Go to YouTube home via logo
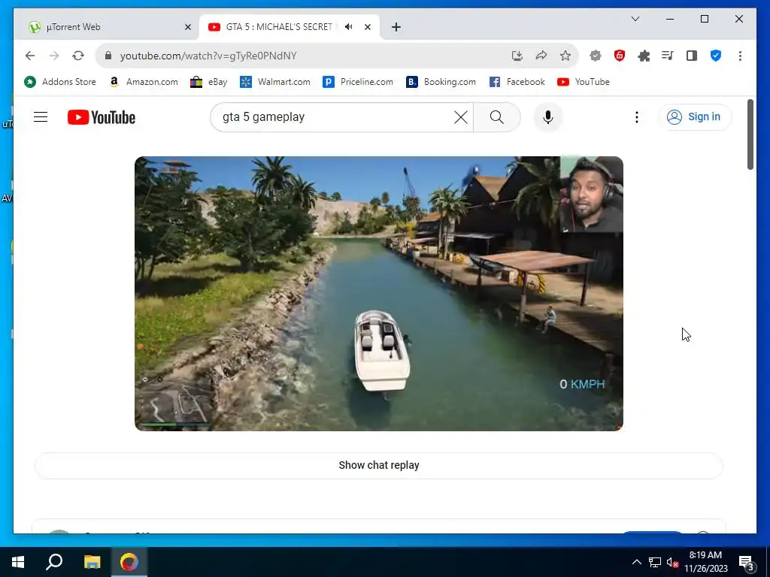Screen dimensions: 770x577 coord(102,117)
